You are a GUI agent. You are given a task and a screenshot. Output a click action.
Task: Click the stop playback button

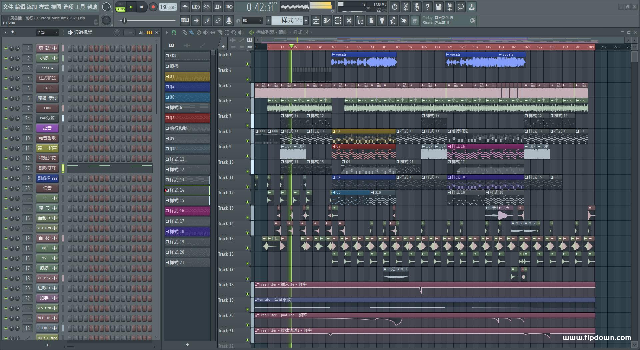(142, 7)
